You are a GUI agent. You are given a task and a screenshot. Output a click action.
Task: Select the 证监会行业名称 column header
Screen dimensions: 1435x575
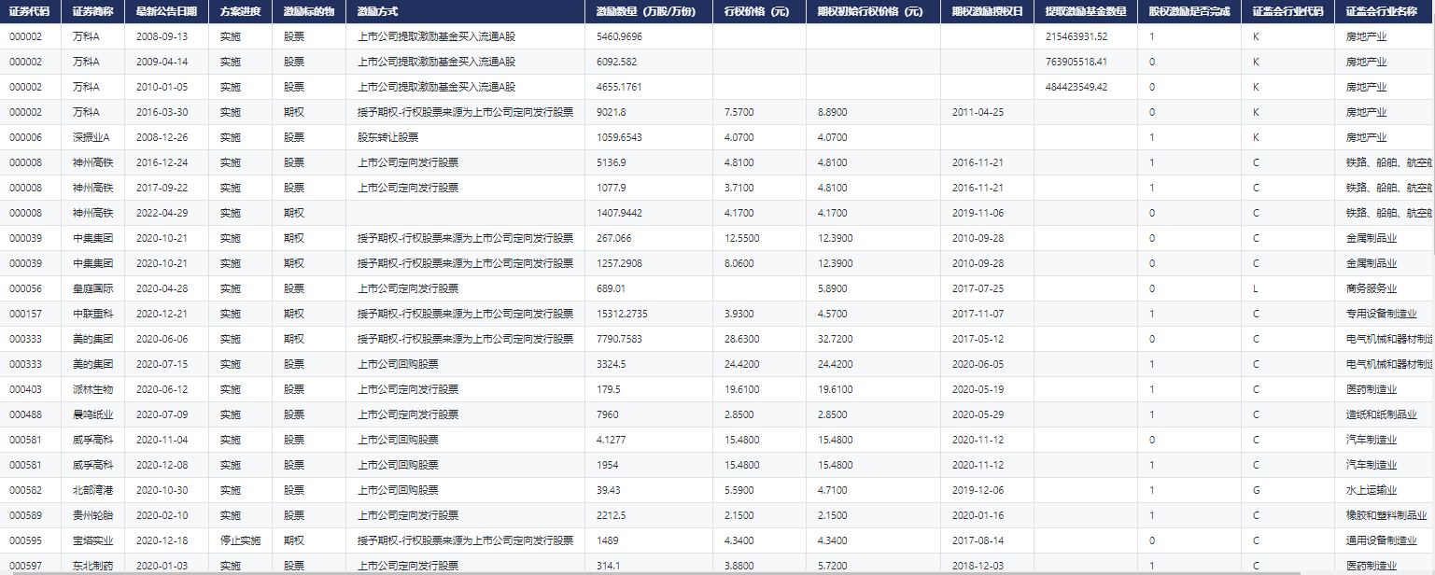point(1381,12)
